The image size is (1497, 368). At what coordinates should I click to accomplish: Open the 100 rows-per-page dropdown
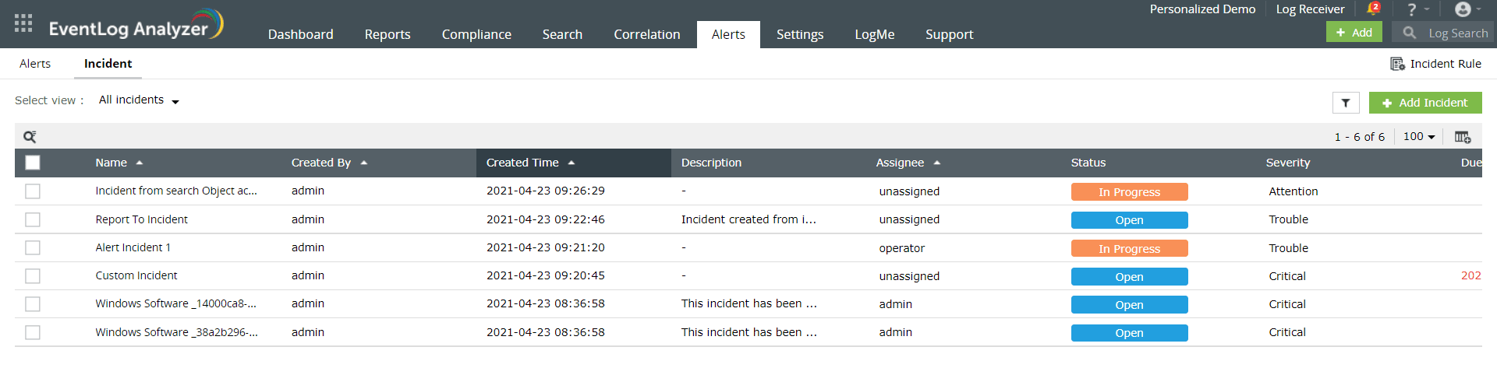pyautogui.click(x=1419, y=137)
